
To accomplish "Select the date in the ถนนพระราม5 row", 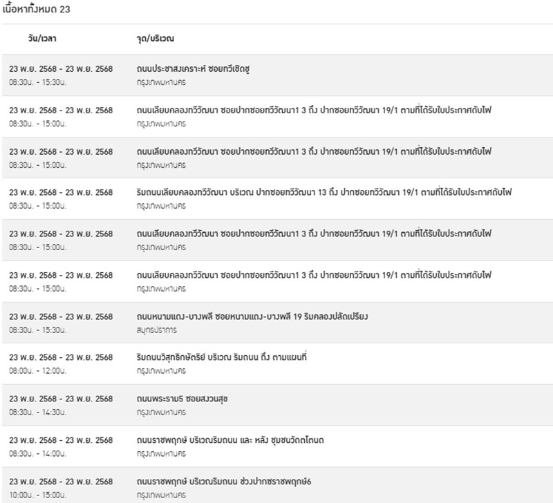I will click(61, 399).
